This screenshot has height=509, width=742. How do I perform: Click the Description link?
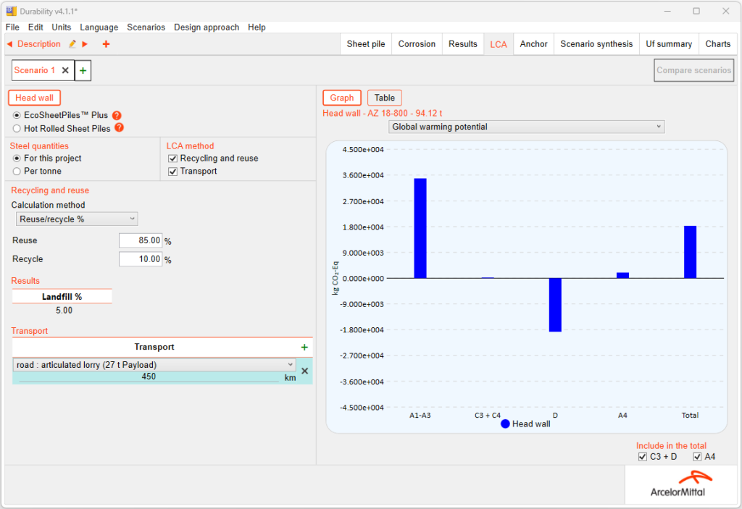coord(39,44)
